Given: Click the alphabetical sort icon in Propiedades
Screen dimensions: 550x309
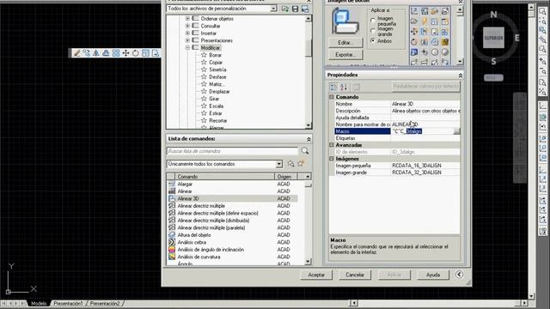Looking at the screenshot, I should [344, 87].
